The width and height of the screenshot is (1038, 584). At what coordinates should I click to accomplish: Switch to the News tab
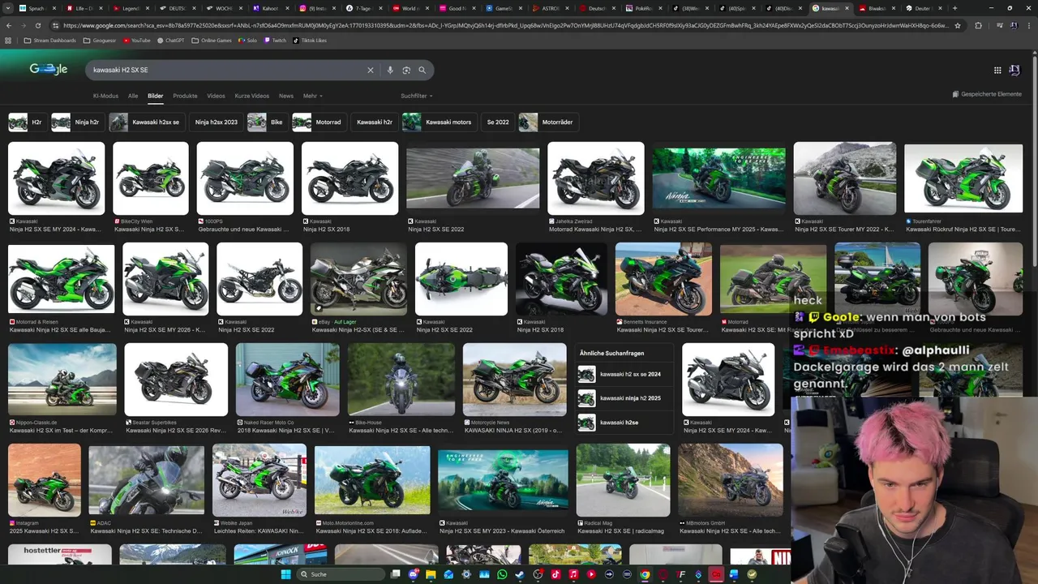tap(286, 96)
